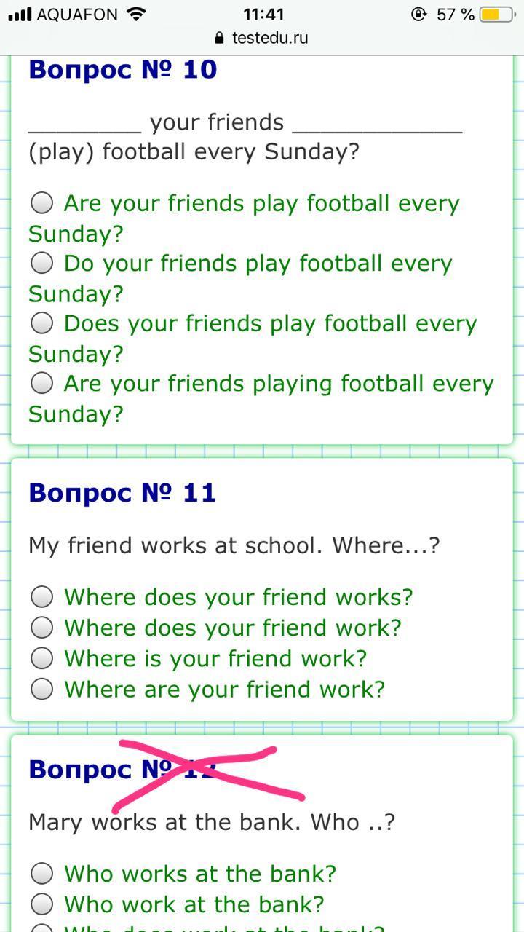Select "Do your friends play football" option

(42, 263)
